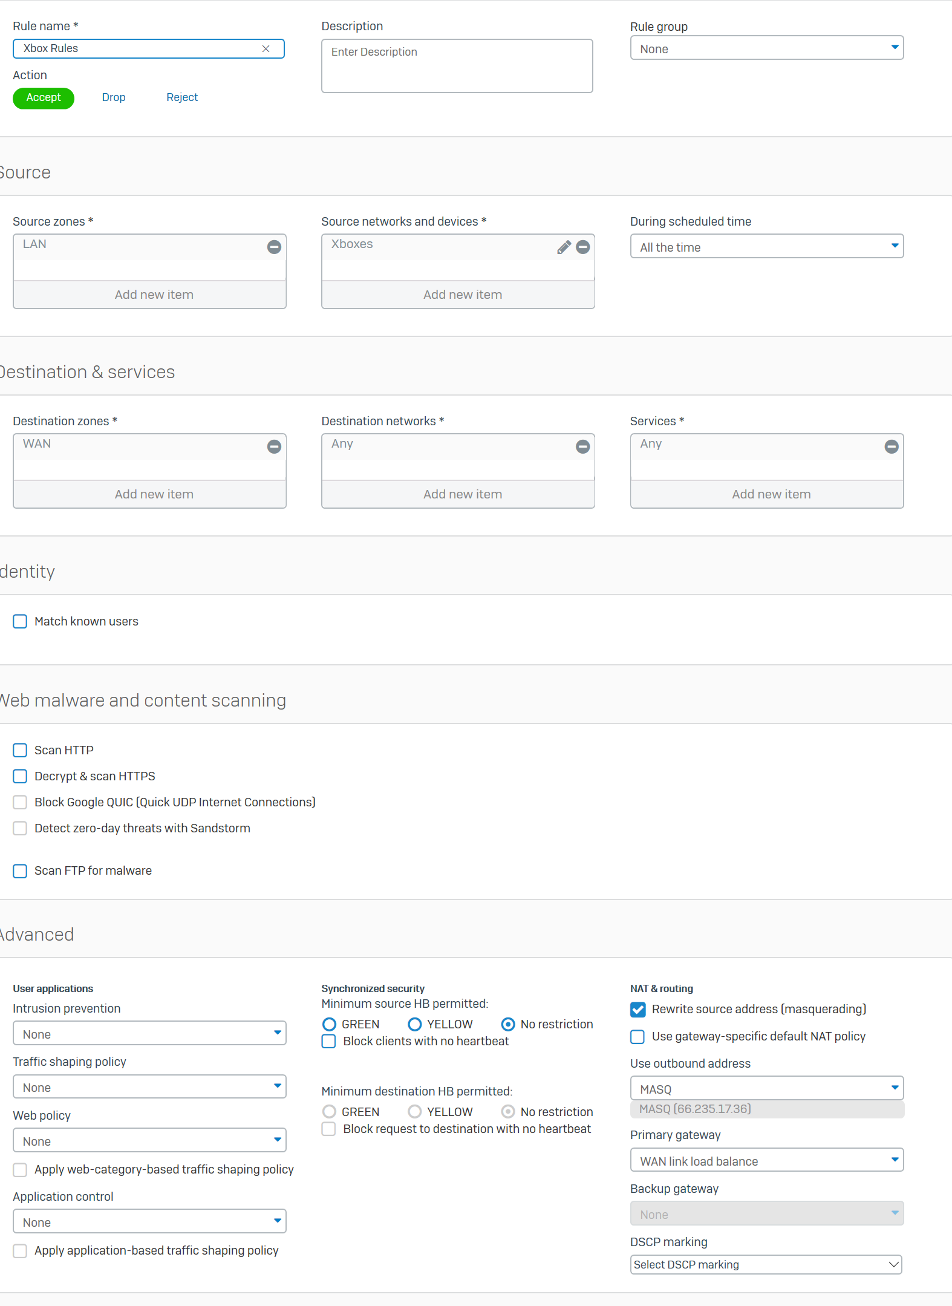Viewport: 952px width, 1306px height.
Task: Remove Any from Destination networks
Action: click(x=583, y=446)
